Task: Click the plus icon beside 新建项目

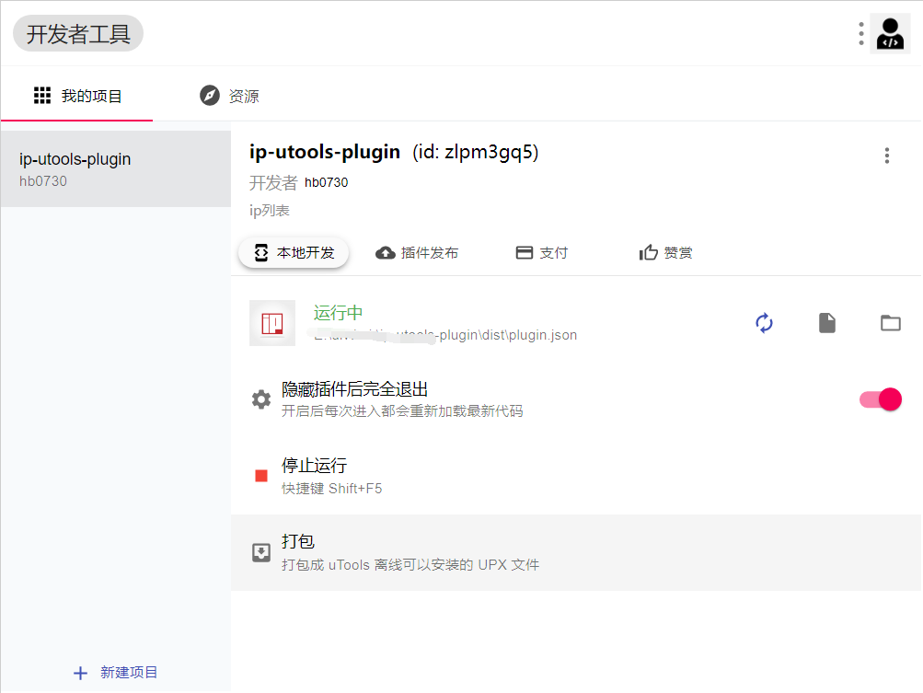Action: (81, 673)
